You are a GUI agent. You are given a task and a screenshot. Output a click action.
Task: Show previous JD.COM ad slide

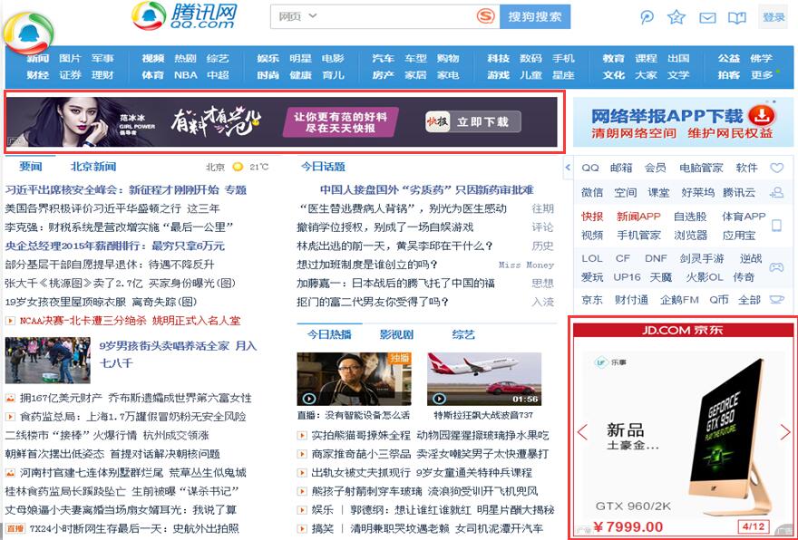[583, 432]
